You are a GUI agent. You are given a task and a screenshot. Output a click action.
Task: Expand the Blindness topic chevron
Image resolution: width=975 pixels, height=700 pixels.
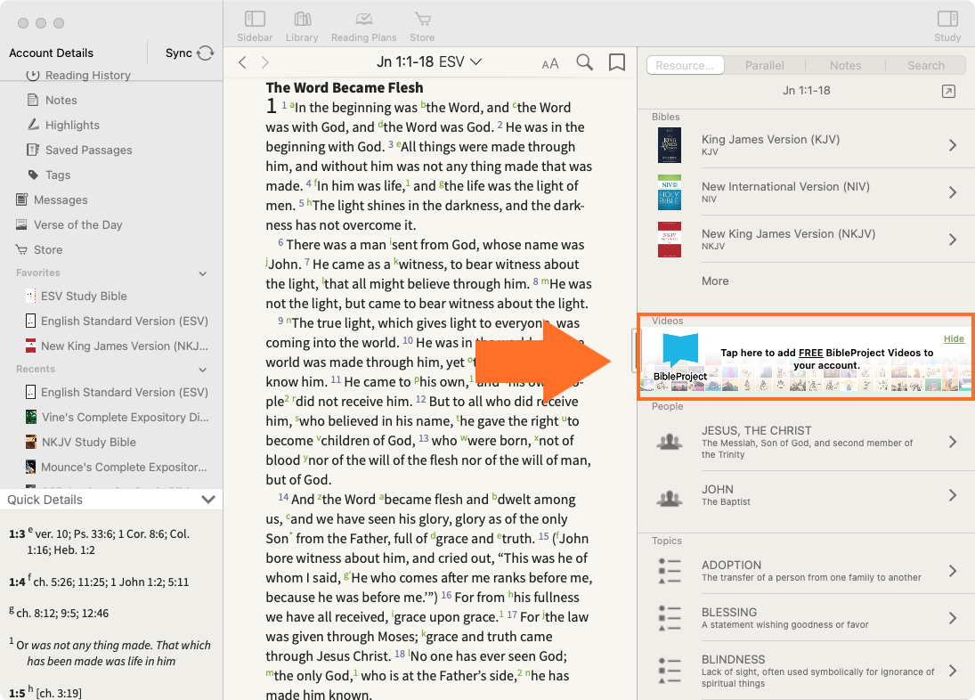tap(953, 671)
